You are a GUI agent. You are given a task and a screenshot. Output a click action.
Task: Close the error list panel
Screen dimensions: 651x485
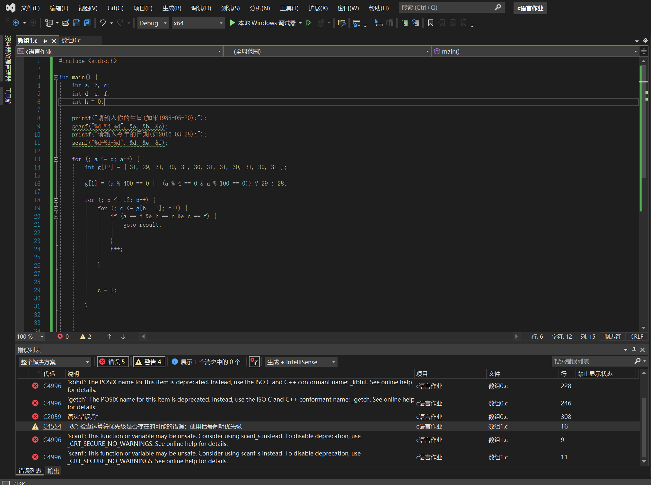tap(643, 350)
